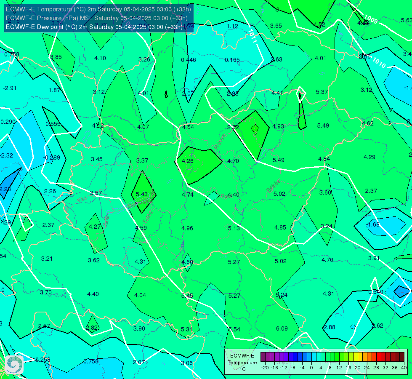
Task: Click the 5.24 dew point value
Action: tap(282, 295)
